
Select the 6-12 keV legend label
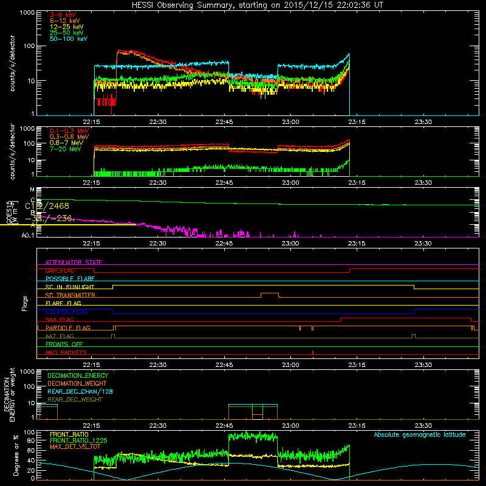coord(65,21)
